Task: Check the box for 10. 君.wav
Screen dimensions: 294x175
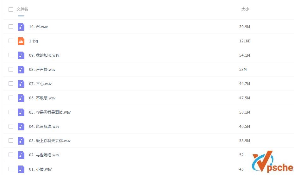Action: (x=11, y=27)
